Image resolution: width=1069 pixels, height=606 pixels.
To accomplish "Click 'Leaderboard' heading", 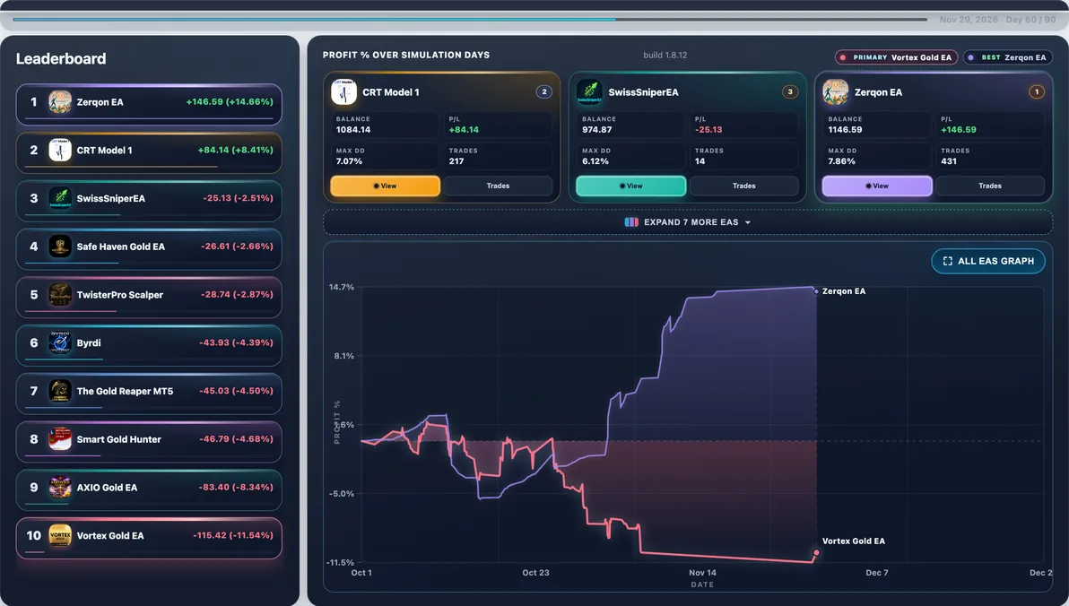I will 61,58.
